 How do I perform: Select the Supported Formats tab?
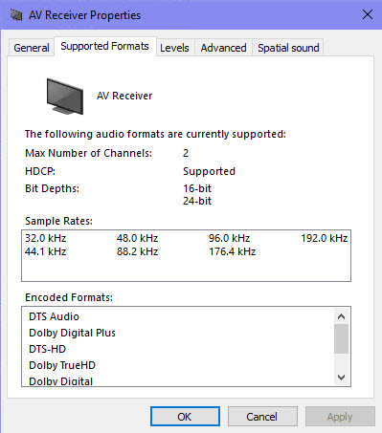click(x=105, y=46)
